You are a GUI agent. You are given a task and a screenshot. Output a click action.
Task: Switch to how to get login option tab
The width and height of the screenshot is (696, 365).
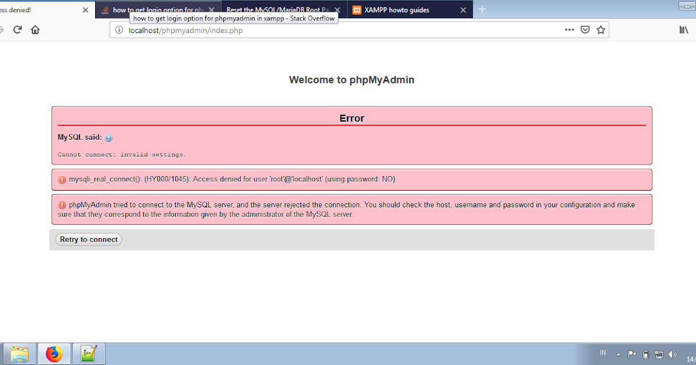[158, 10]
